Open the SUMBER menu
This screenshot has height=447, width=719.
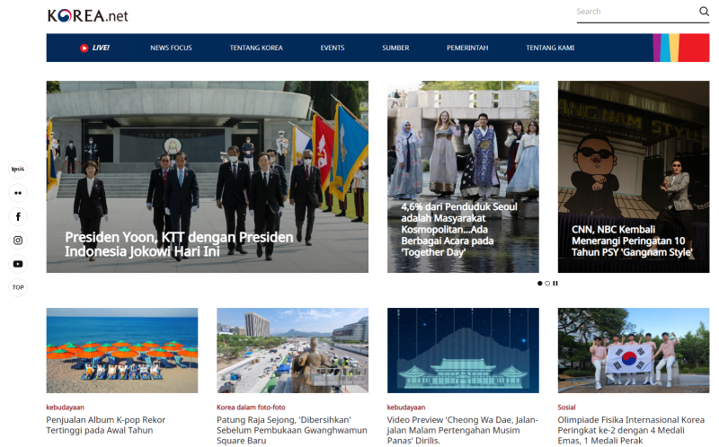click(395, 48)
